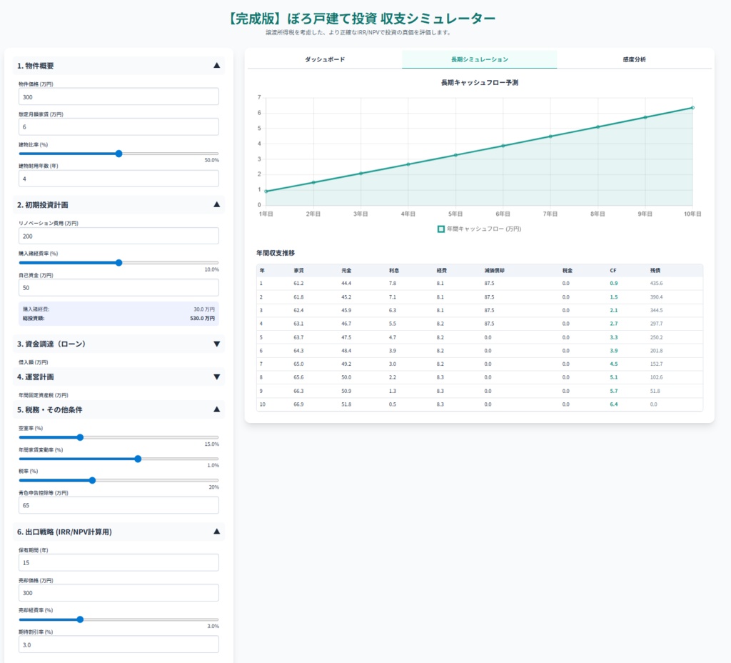This screenshot has width=731, height=663.
Task: Toggle the 年間キャッシュフロー legend box
Action: pyautogui.click(x=440, y=229)
